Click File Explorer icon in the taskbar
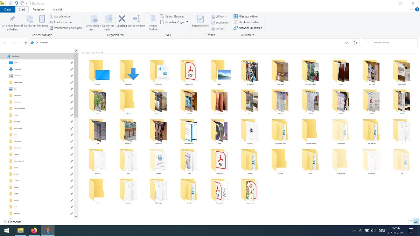Image resolution: width=420 pixels, height=236 pixels. coord(20,230)
